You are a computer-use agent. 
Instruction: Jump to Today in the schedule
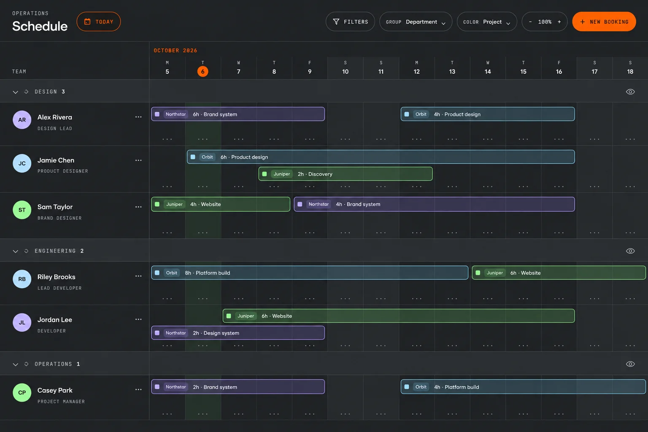point(99,22)
